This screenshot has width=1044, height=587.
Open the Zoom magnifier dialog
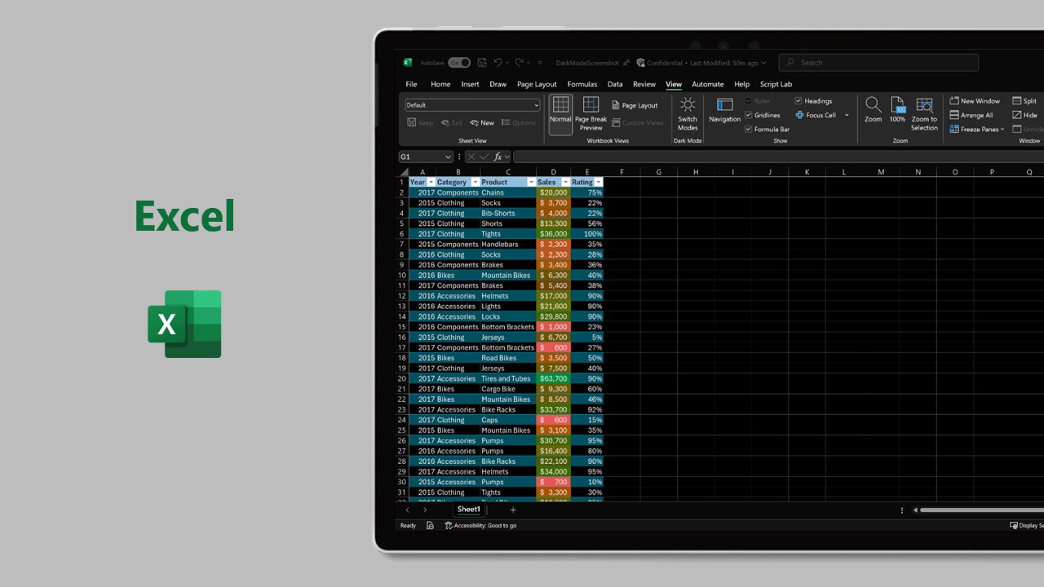873,110
